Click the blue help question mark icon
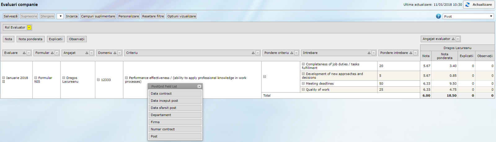 click(438, 16)
